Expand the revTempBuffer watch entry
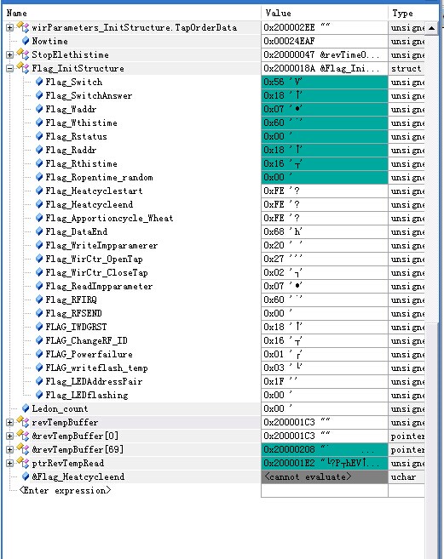Image resolution: width=444 pixels, height=559 pixels. [10, 423]
